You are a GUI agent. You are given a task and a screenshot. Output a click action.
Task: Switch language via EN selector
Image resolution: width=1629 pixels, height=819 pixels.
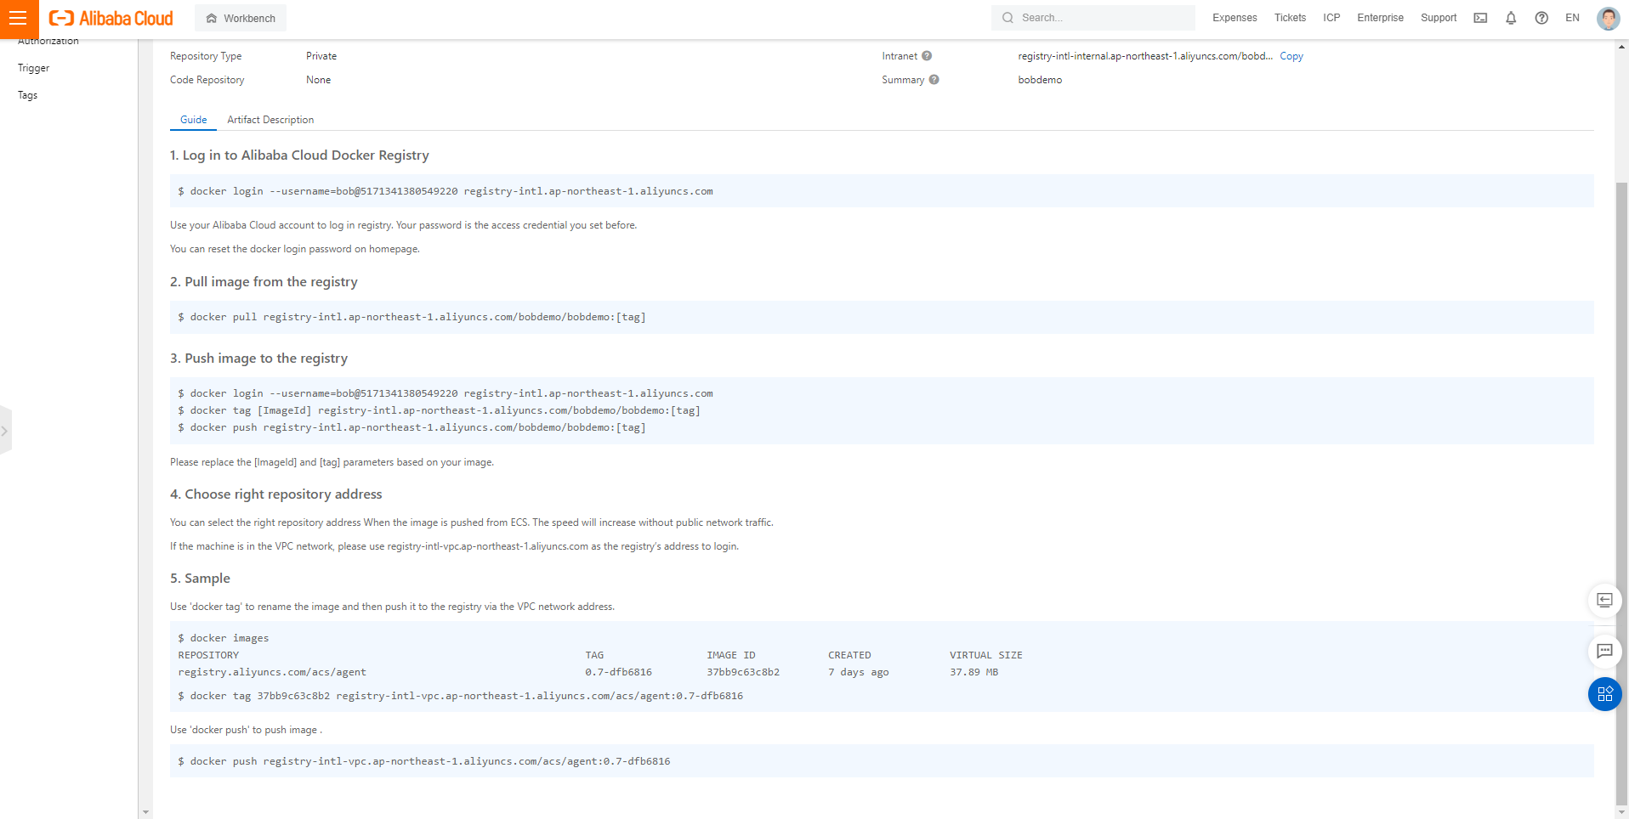click(x=1572, y=18)
